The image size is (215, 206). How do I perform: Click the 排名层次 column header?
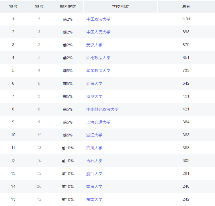click(x=68, y=7)
